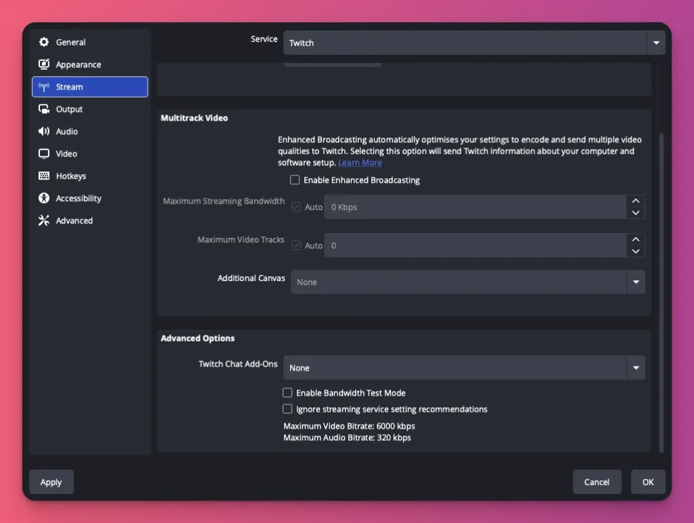Enable Enhanced Broadcasting checkbox
694x523 pixels.
tap(295, 180)
